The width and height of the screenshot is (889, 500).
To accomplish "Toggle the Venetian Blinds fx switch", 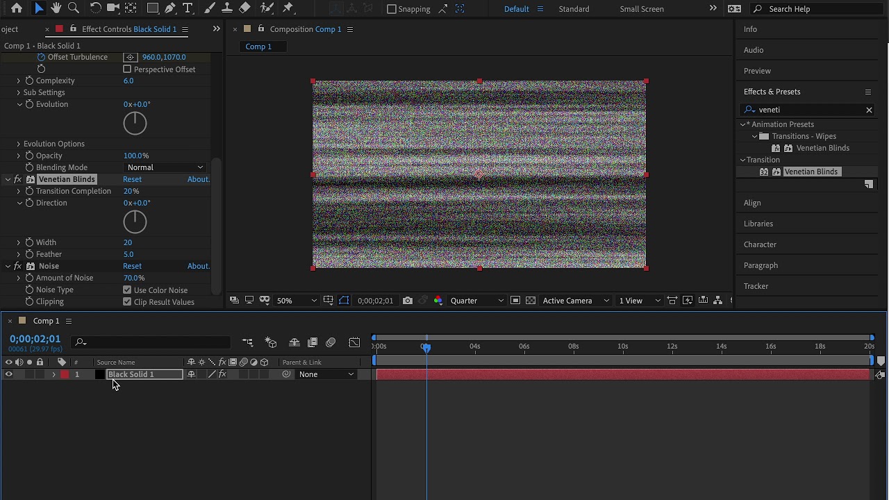I will 18,179.
